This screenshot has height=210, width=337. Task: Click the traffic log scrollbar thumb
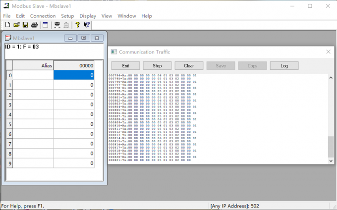pos(331,147)
